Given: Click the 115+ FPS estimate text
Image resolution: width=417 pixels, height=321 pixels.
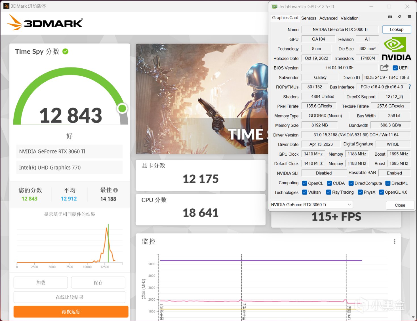Looking at the screenshot, I should [336, 217].
